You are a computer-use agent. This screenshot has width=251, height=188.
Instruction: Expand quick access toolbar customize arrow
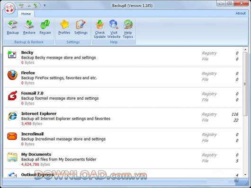[x=45, y=5]
